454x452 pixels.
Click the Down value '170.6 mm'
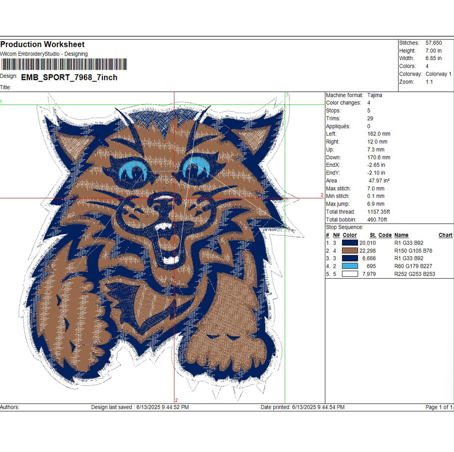point(379,158)
